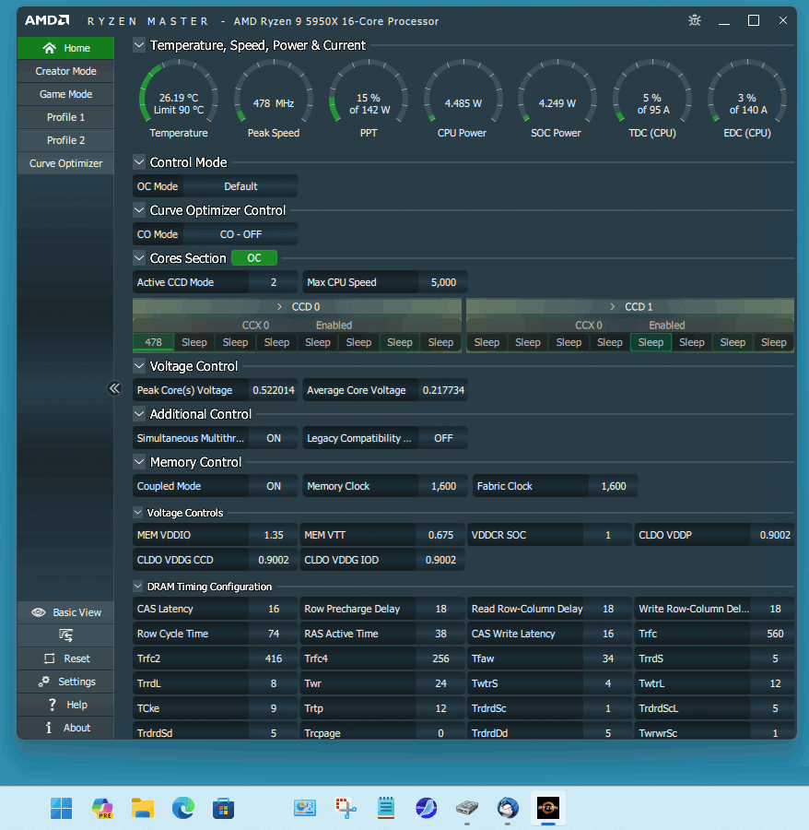The image size is (809, 830).
Task: Toggle Coupled Mode ON value
Action: click(274, 486)
